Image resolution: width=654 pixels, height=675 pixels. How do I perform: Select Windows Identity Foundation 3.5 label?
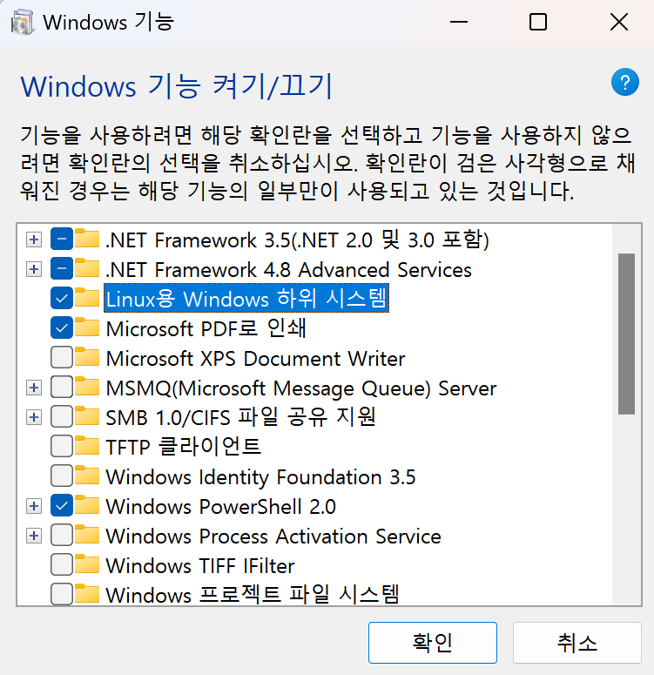point(260,476)
